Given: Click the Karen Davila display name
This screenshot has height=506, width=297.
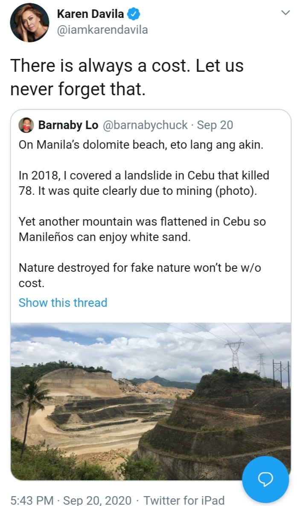Looking at the screenshot, I should tap(90, 14).
